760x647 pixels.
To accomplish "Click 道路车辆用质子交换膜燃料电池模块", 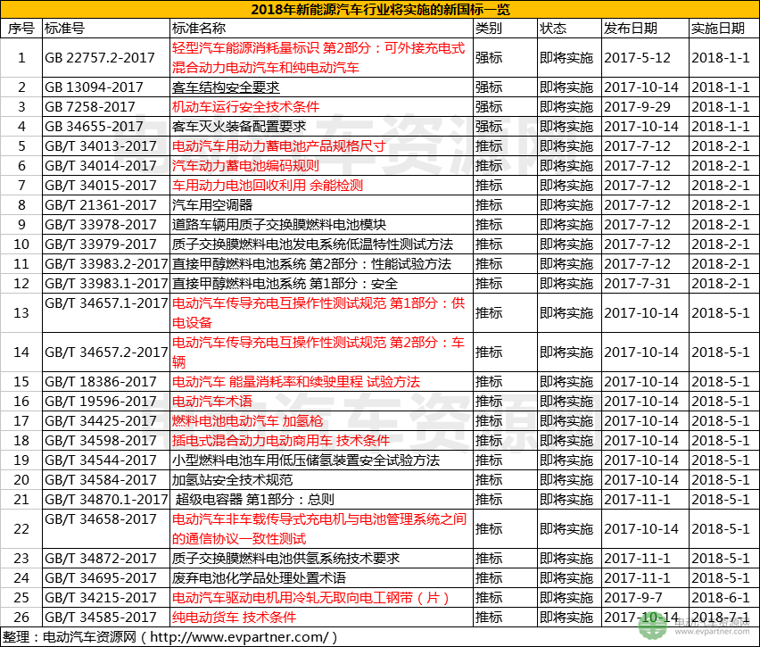I will pos(279,225).
